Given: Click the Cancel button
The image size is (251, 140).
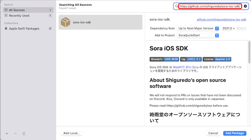Looking at the screenshot, I should coord(213,133).
